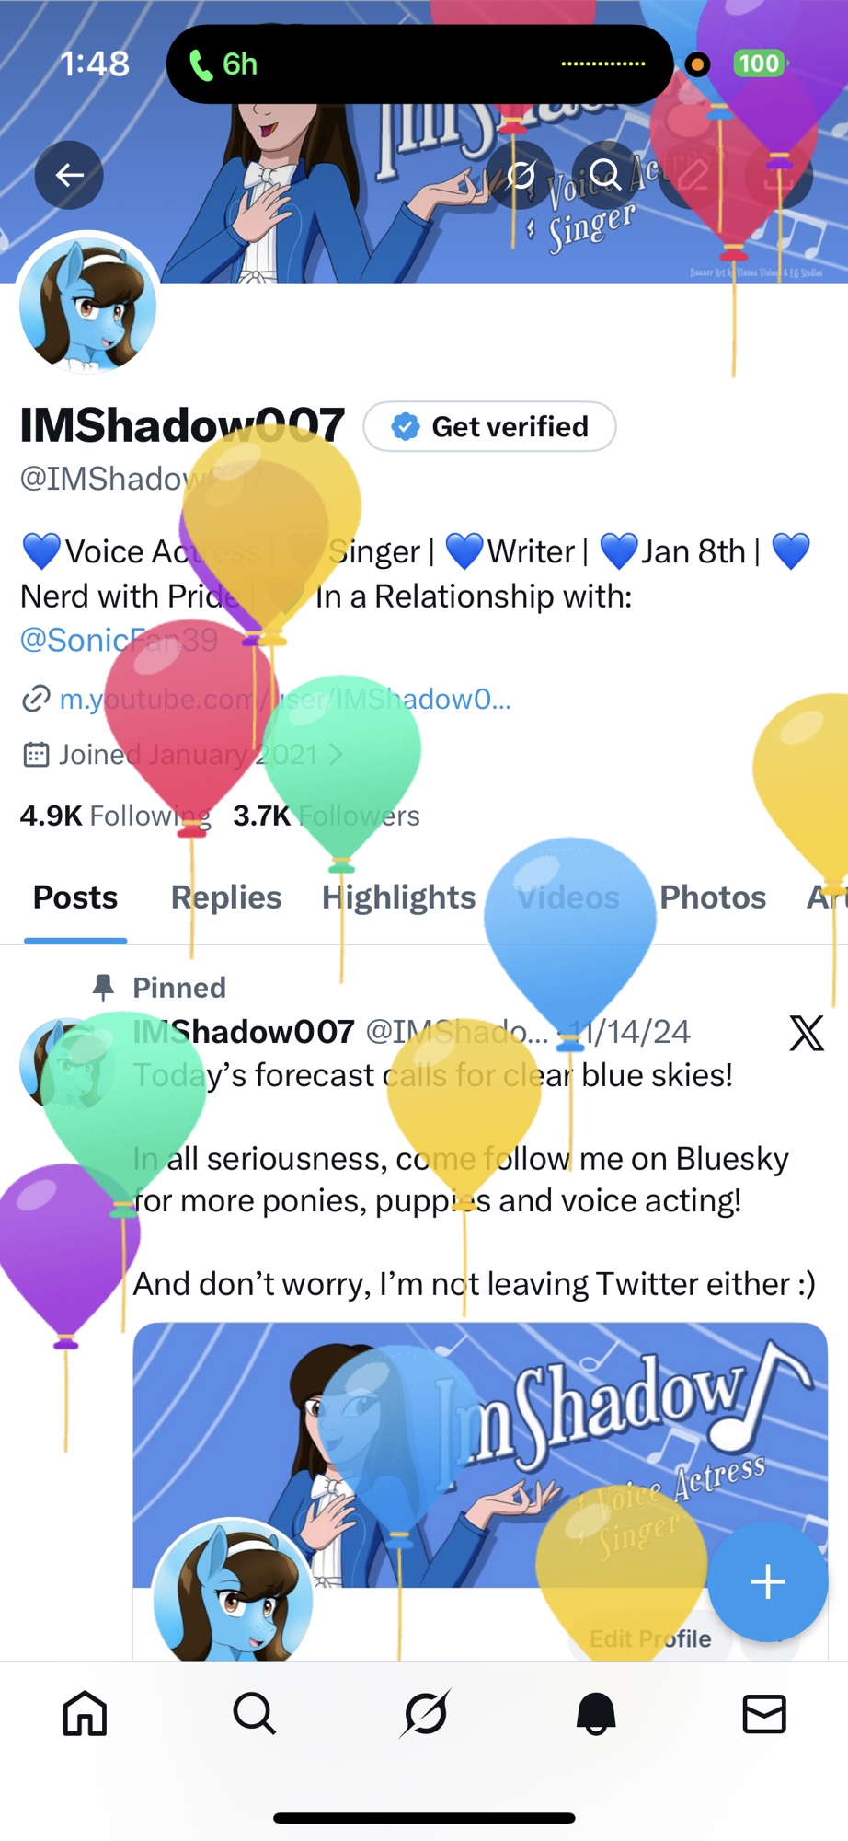The image size is (848, 1841).
Task: Open Notifications bell icon
Action: tap(595, 1714)
